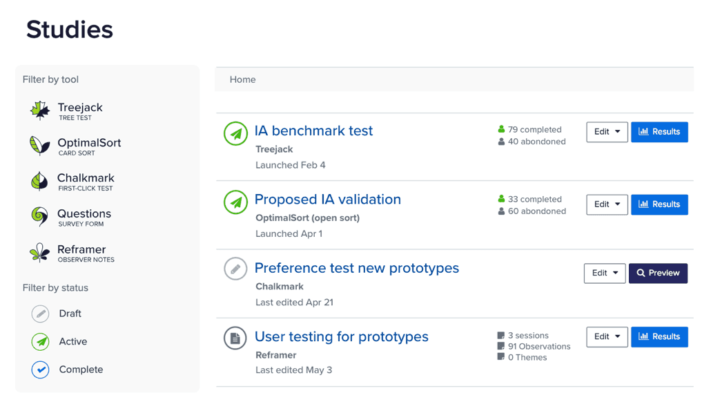Click the note icon next to 0 Themes

click(500, 357)
